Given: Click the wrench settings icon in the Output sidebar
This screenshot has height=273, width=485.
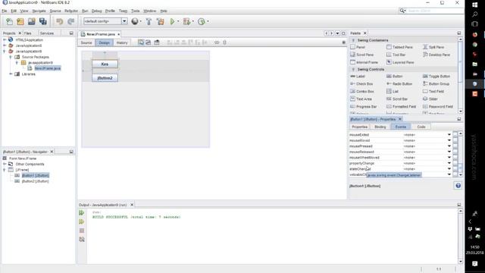Looking at the screenshot, I should 82,240.
